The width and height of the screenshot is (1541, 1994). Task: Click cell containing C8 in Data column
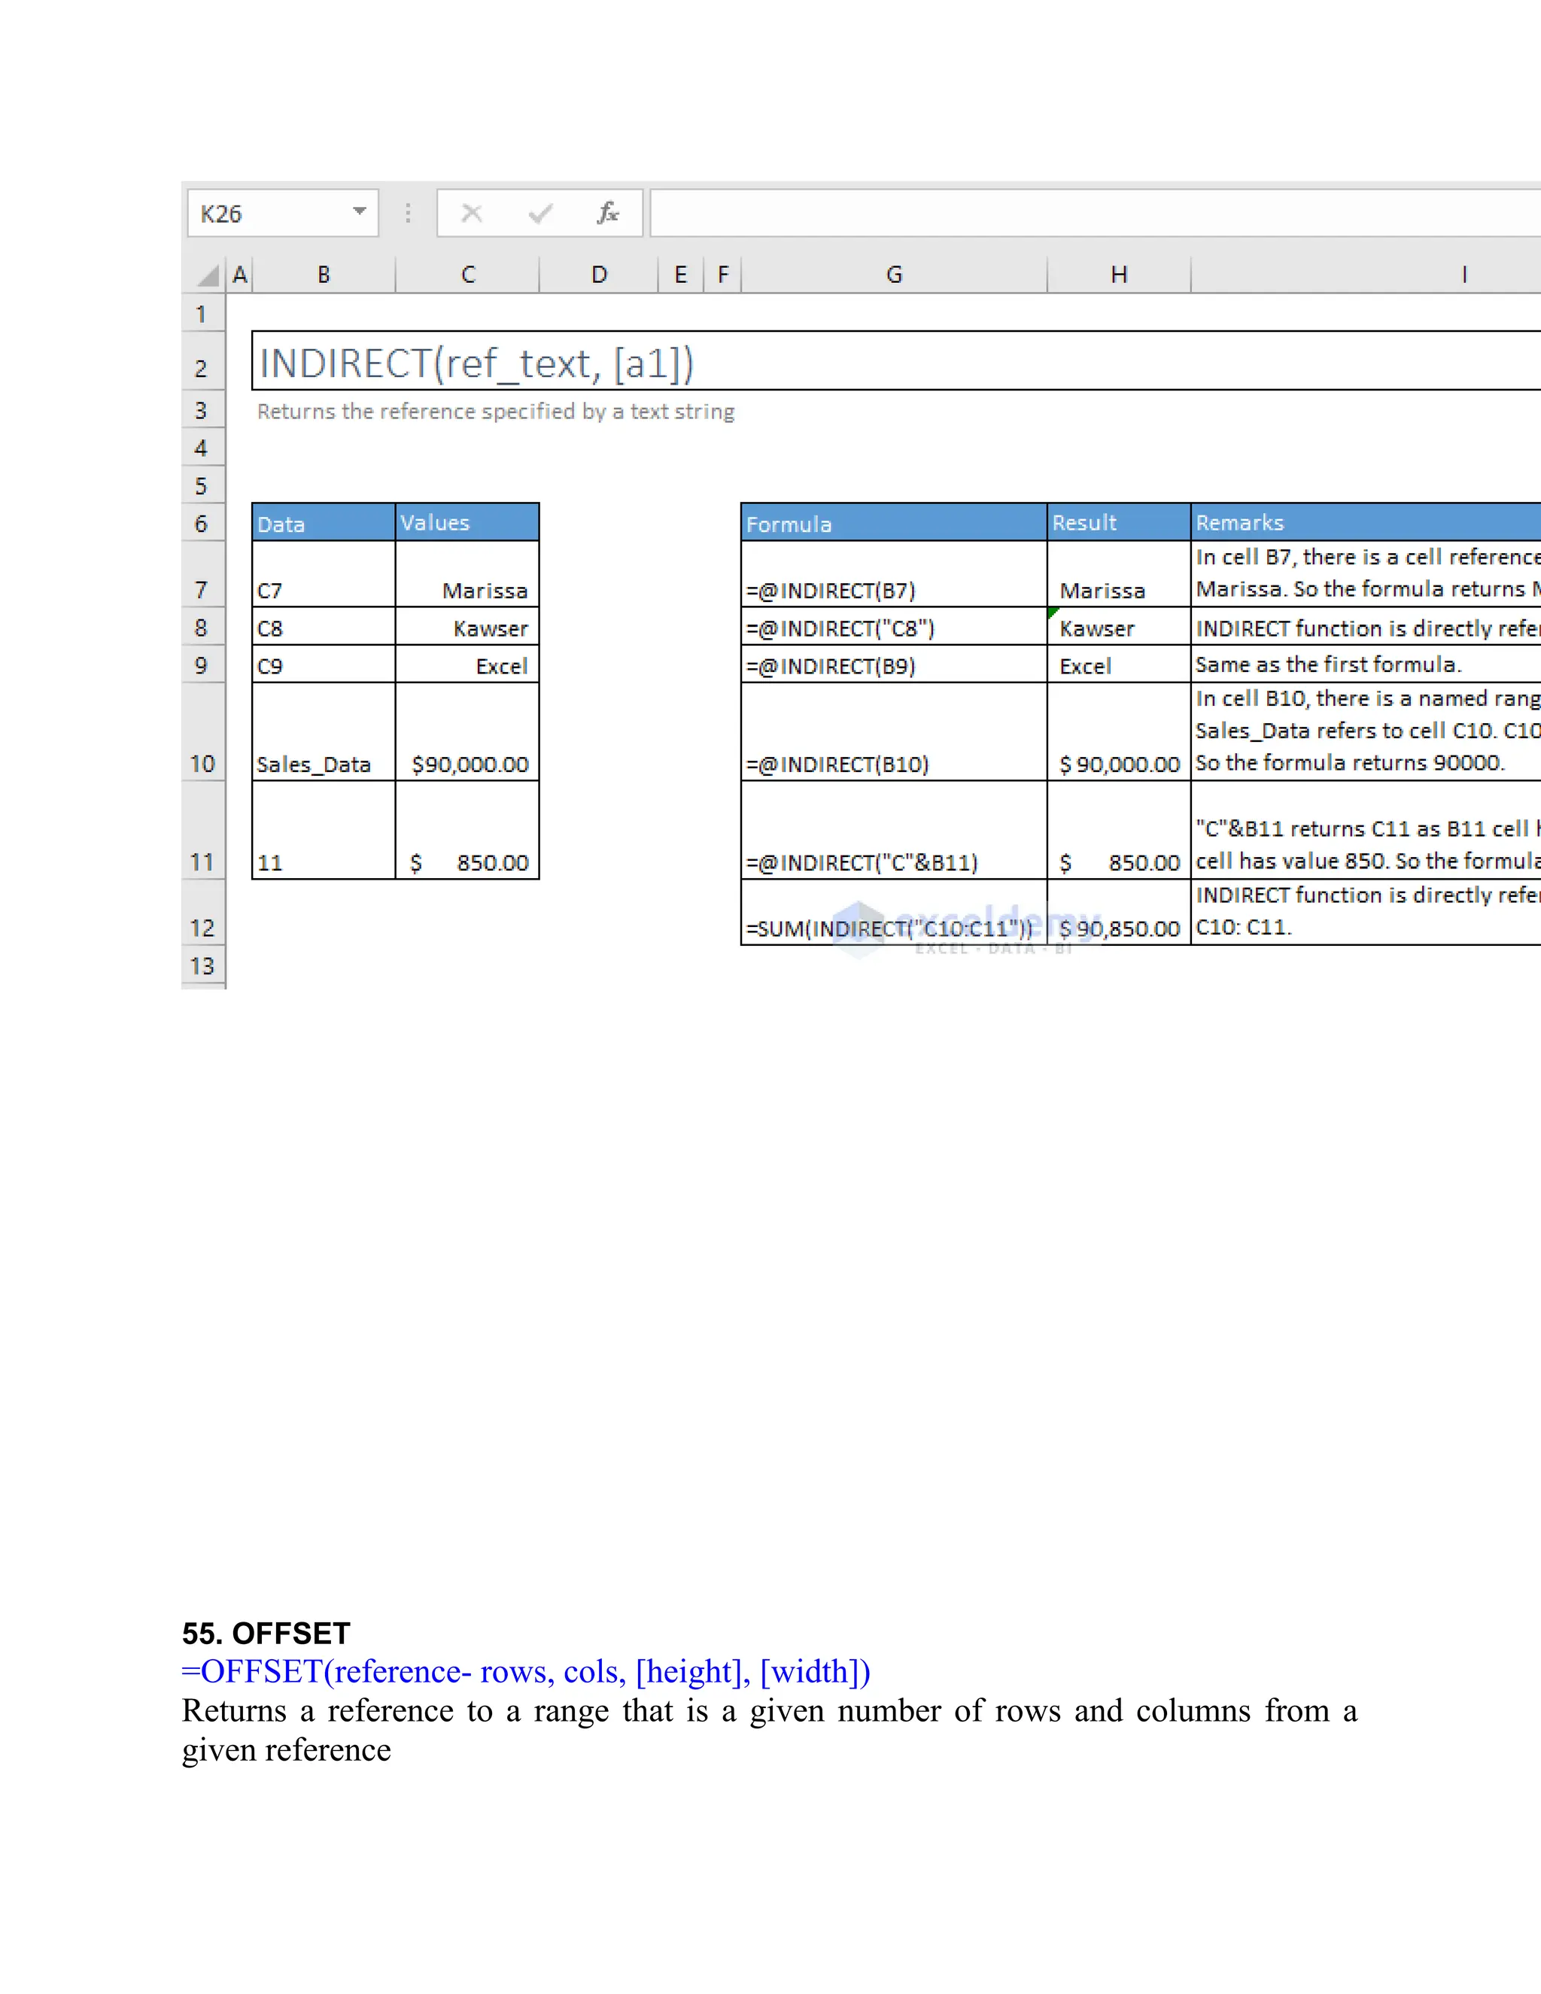pos(323,626)
